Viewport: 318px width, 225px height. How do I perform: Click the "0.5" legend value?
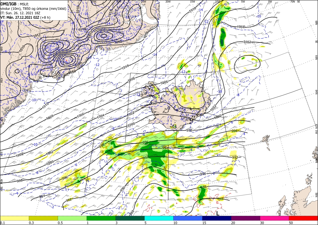click(x=60, y=223)
